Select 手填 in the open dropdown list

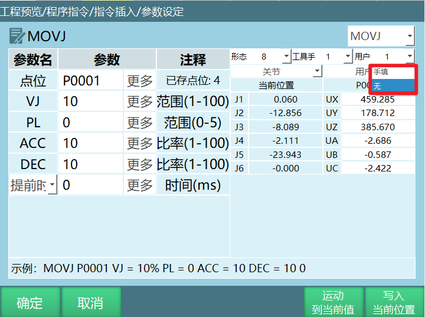[393, 72]
